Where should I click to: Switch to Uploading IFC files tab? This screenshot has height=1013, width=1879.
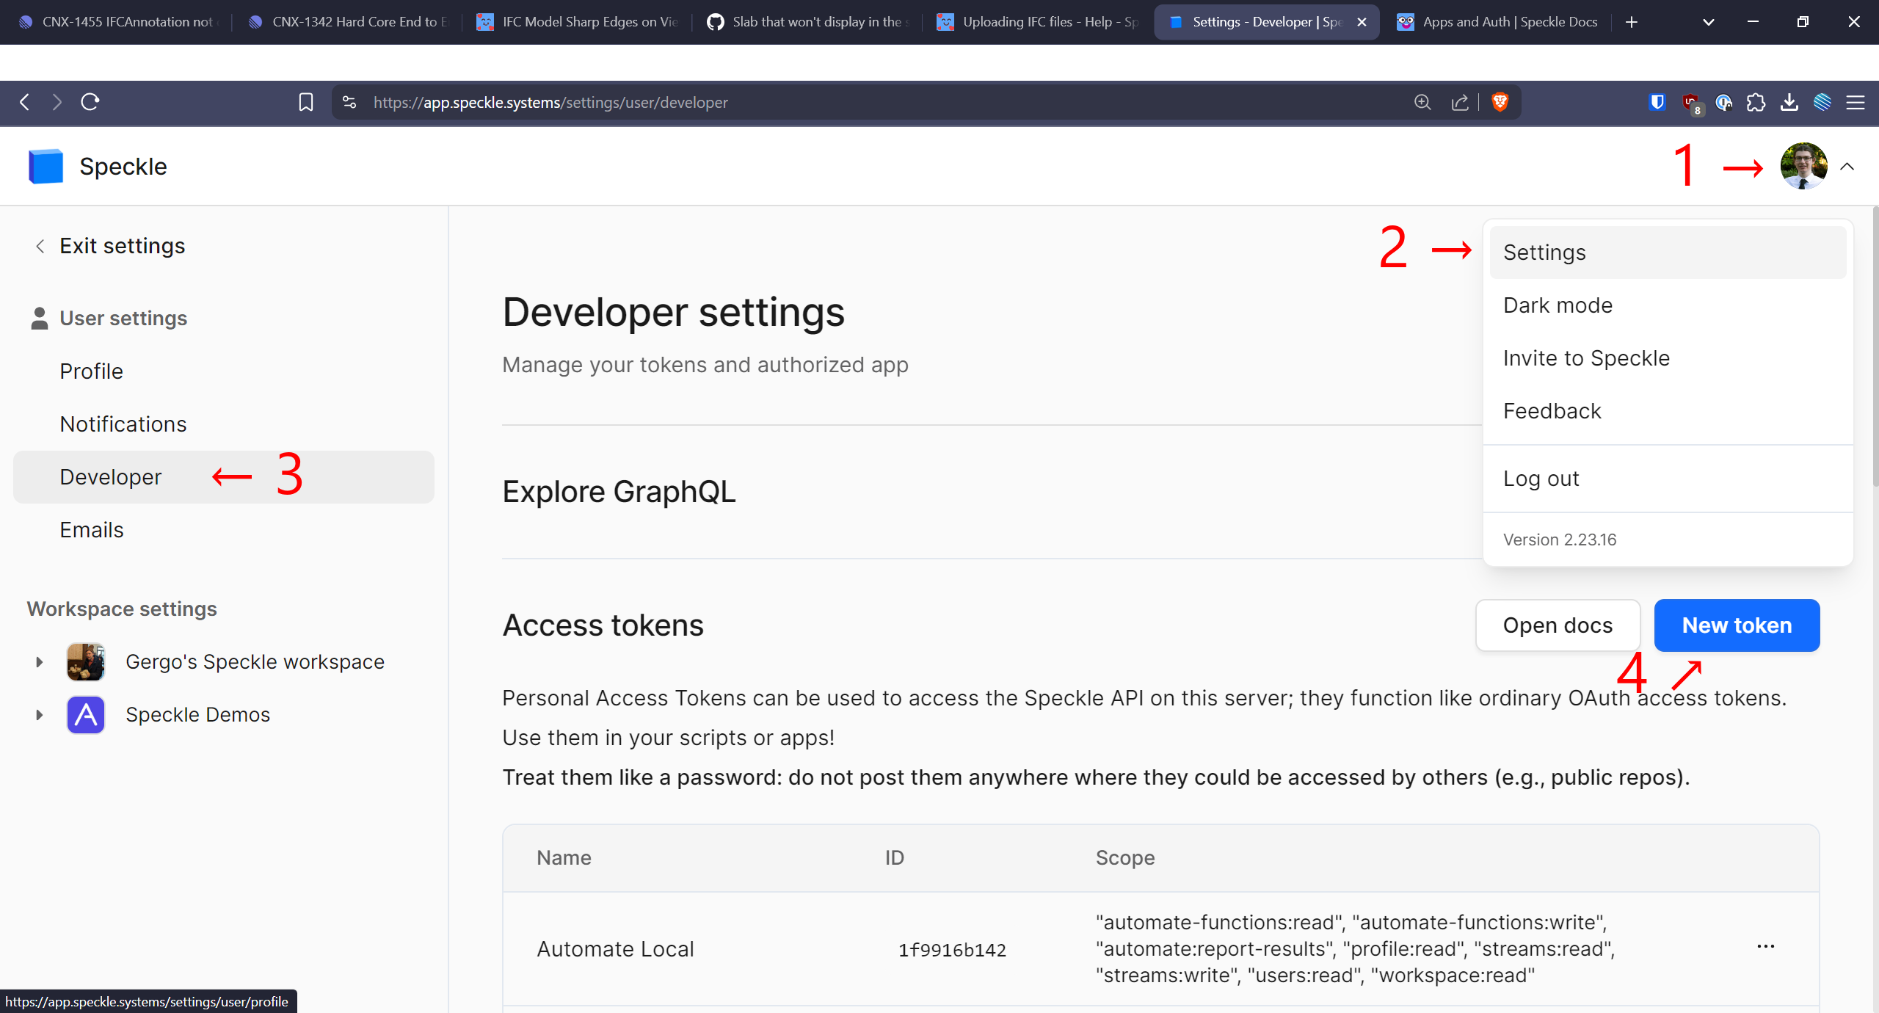(1039, 22)
